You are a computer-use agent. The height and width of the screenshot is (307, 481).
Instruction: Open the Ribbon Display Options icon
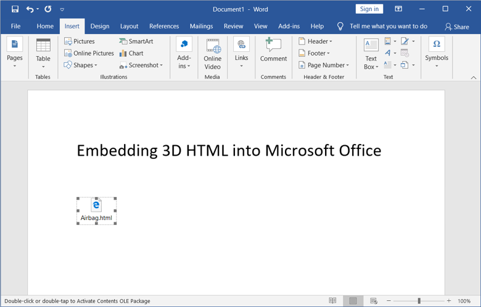[x=398, y=9]
